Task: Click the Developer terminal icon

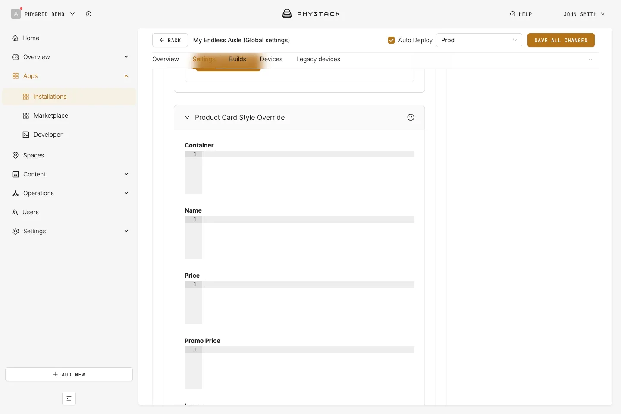Action: click(26, 135)
